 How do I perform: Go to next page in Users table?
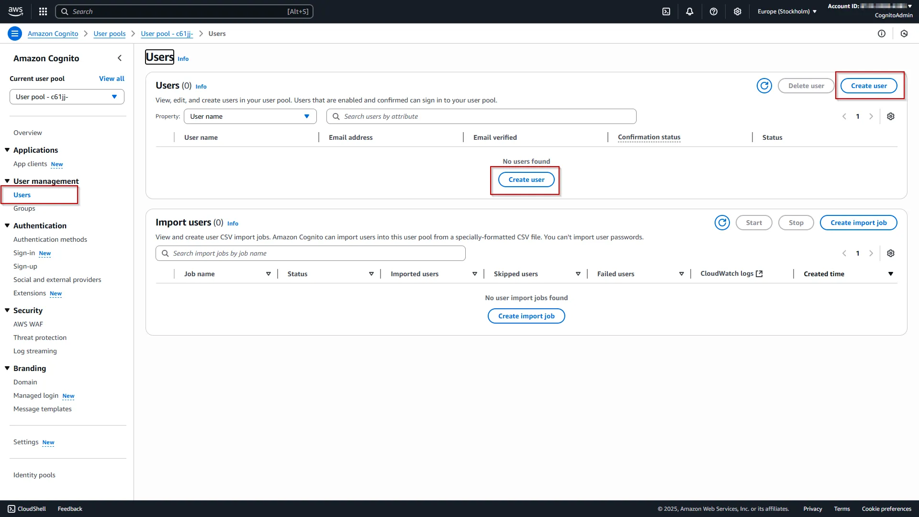pyautogui.click(x=871, y=116)
